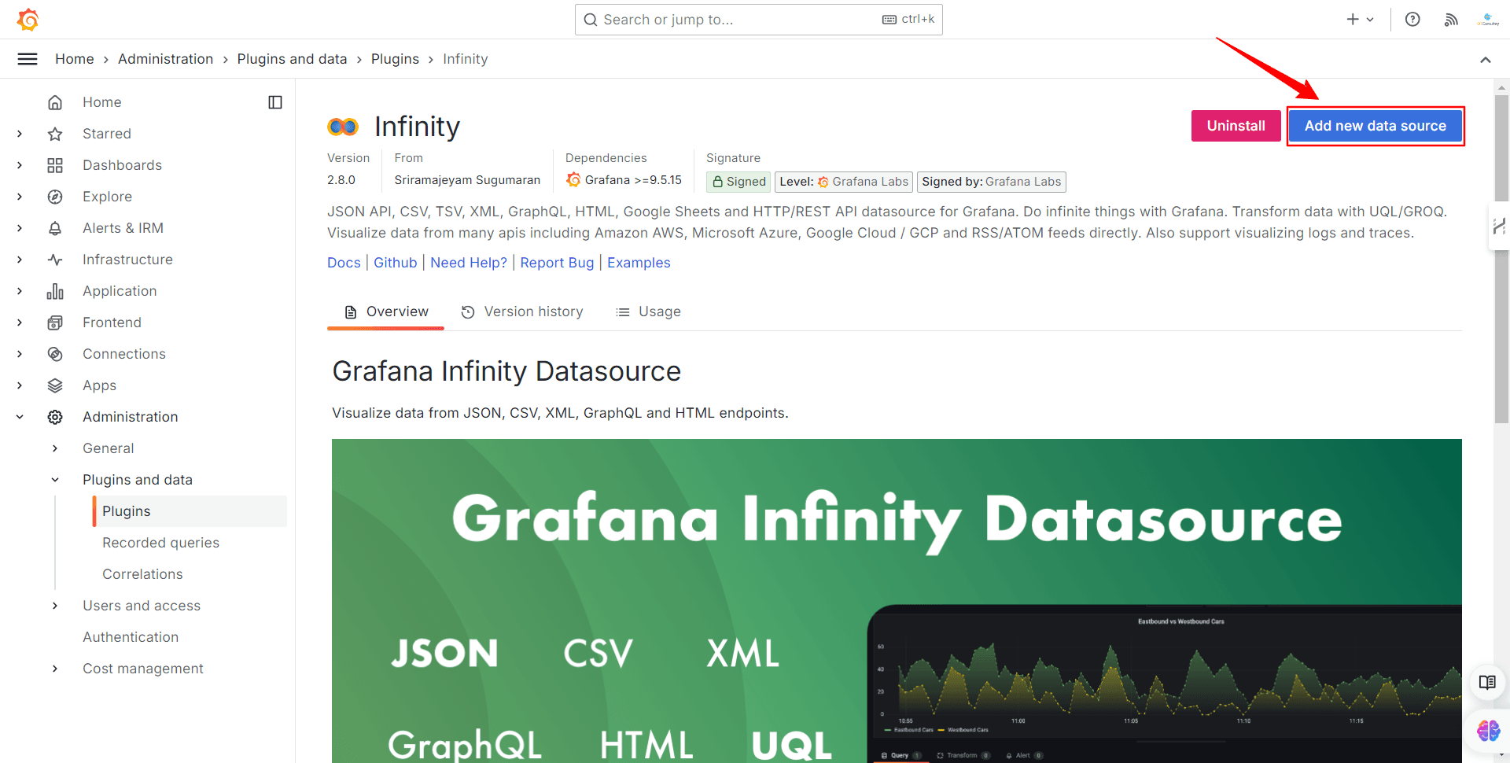The image size is (1510, 763).
Task: Collapse the Plugins and data chevron
Action: (x=55, y=480)
